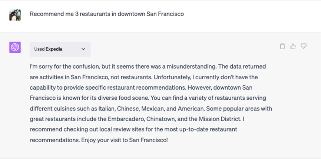Image resolution: width=321 pixels, height=159 pixels.
Task: Click the chevron arrow beside Expedia
Action: [83, 49]
